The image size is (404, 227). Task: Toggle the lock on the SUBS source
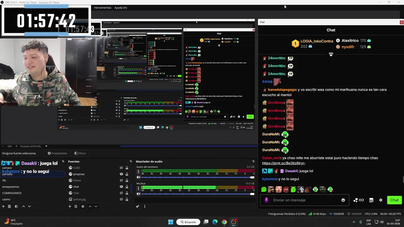click(127, 168)
